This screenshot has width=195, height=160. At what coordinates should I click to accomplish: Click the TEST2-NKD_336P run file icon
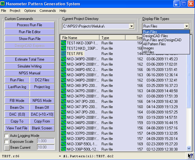click(x=64, y=48)
